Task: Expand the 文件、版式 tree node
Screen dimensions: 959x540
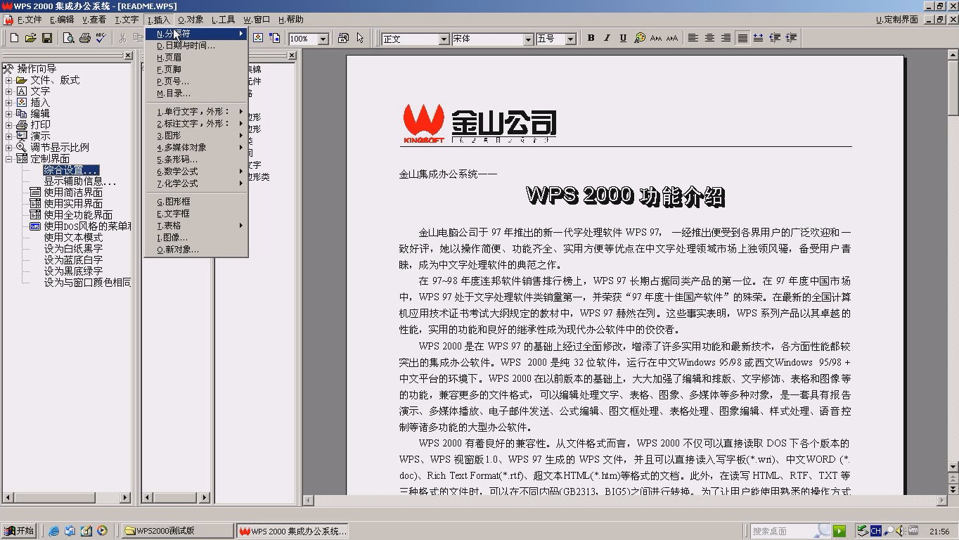Action: click(x=9, y=80)
